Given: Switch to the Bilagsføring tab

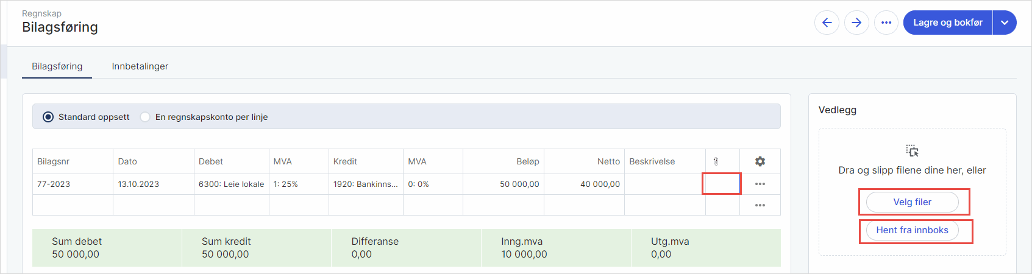Looking at the screenshot, I should click(x=57, y=66).
